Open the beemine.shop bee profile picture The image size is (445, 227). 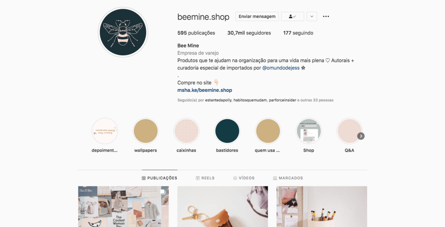click(x=123, y=32)
